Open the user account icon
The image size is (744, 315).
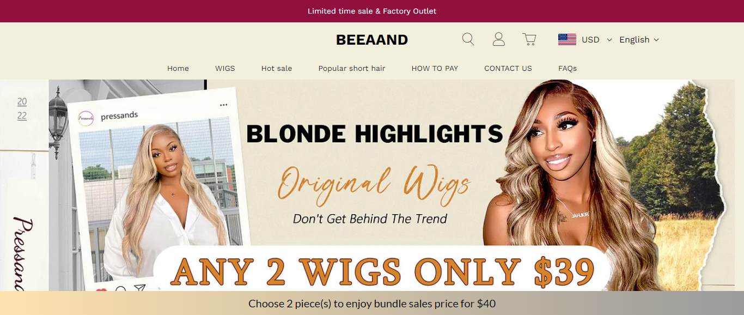tap(498, 39)
